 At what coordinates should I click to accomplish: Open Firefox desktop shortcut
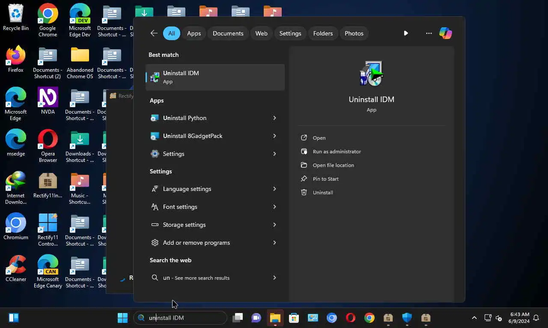(16, 59)
